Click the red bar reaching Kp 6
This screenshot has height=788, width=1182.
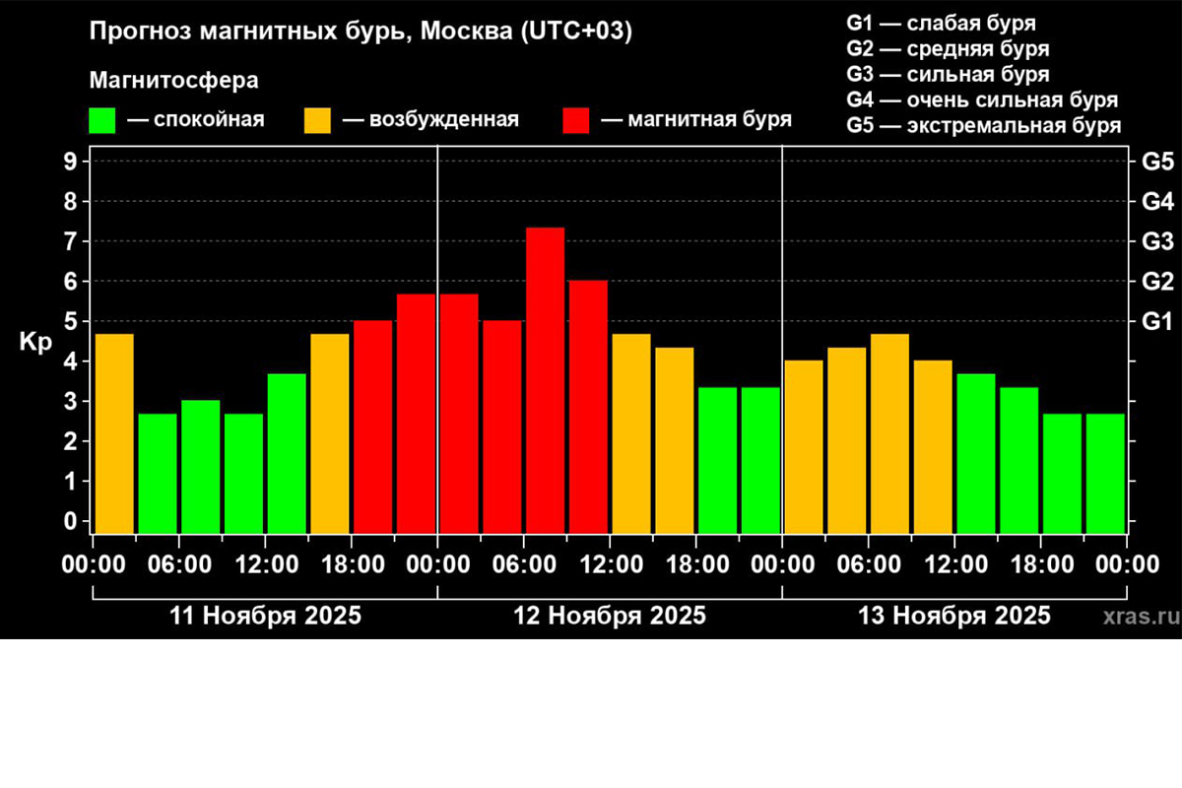[x=587, y=394]
